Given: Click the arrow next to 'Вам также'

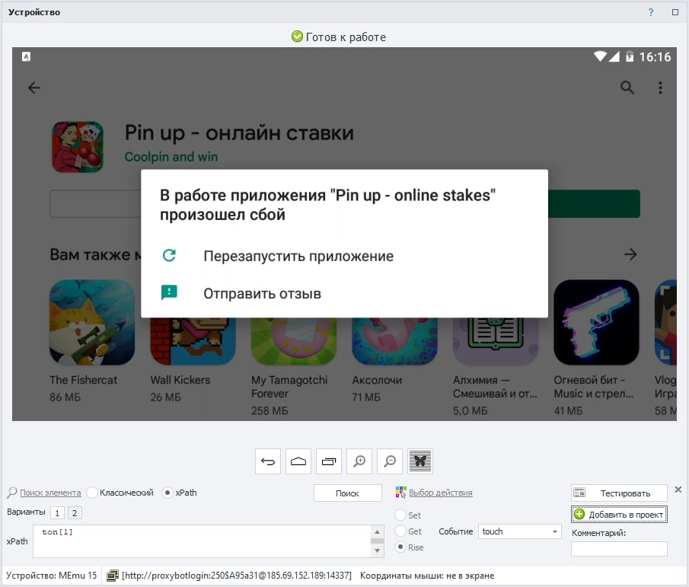Looking at the screenshot, I should 630,254.
